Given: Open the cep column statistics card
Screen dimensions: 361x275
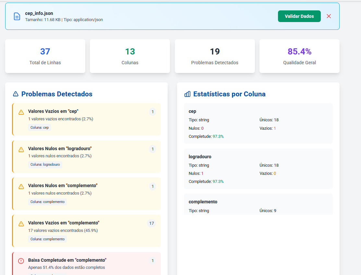Looking at the screenshot, I should pyautogui.click(x=258, y=123).
